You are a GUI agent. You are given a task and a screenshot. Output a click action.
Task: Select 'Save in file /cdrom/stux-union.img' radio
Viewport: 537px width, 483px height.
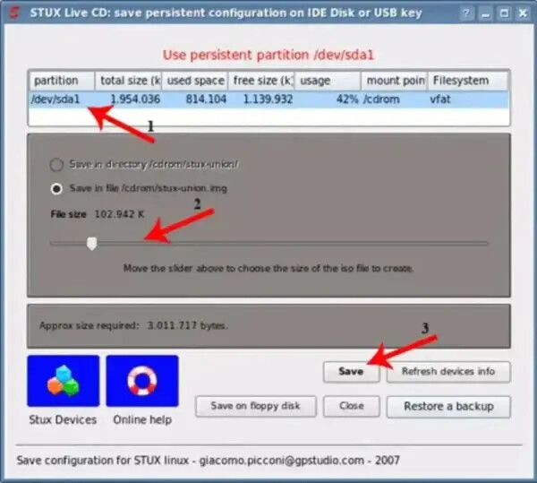coord(56,188)
